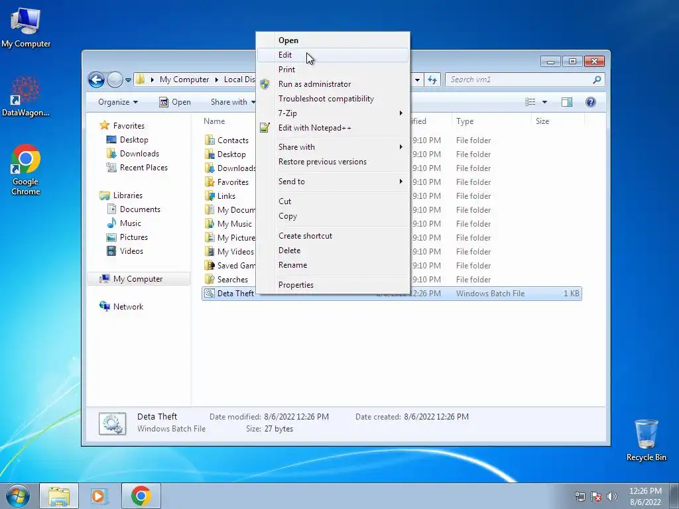Click the refresh icon beside address bar
This screenshot has height=509, width=679.
432,80
